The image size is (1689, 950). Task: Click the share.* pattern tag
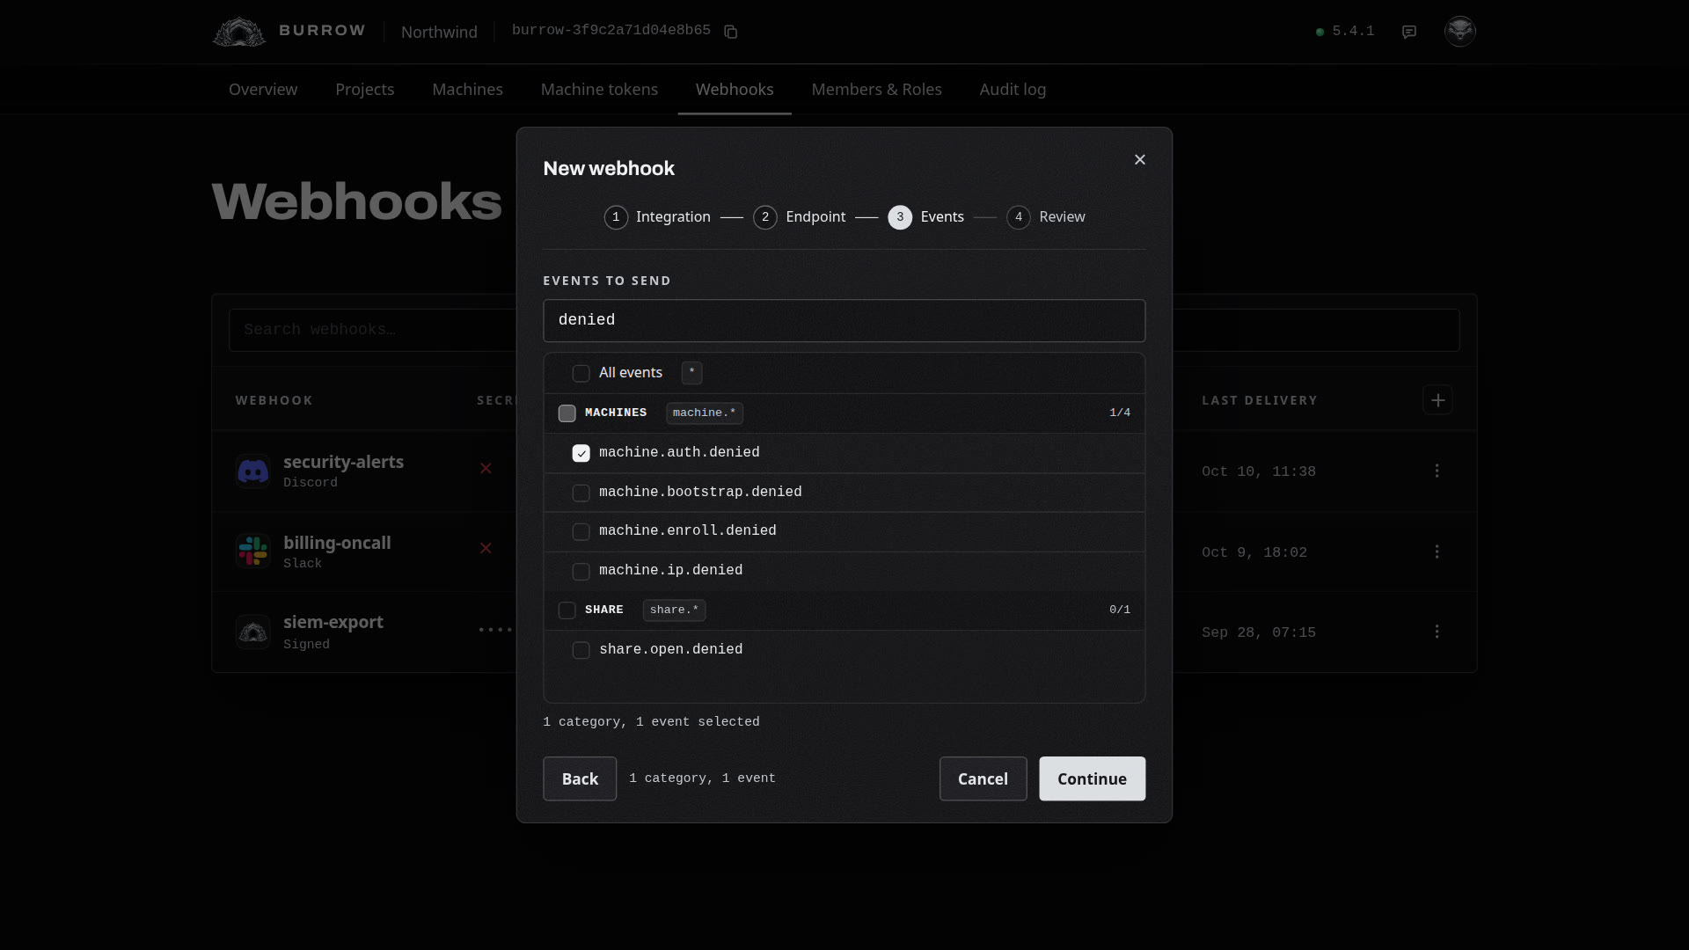click(x=674, y=610)
